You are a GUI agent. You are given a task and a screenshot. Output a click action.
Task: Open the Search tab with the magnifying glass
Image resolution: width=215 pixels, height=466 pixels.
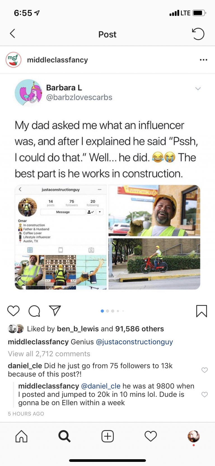click(x=64, y=436)
